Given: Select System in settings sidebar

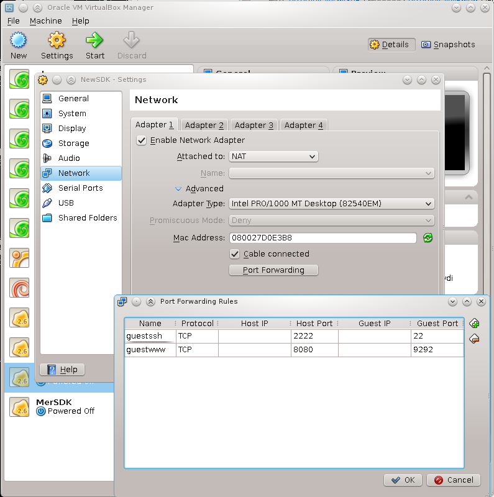Looking at the screenshot, I should coord(81,114).
